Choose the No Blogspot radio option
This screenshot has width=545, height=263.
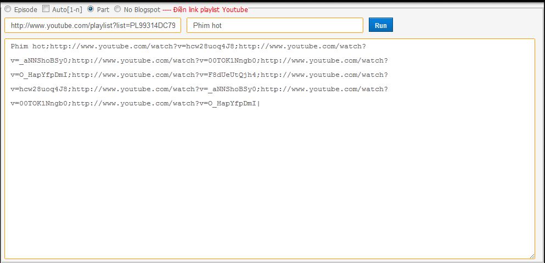117,9
